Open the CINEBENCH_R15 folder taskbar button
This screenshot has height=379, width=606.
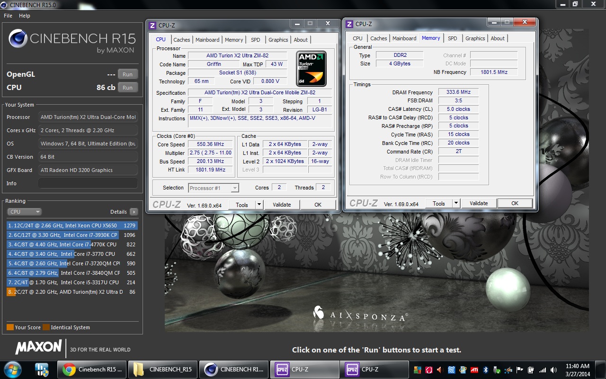(163, 370)
